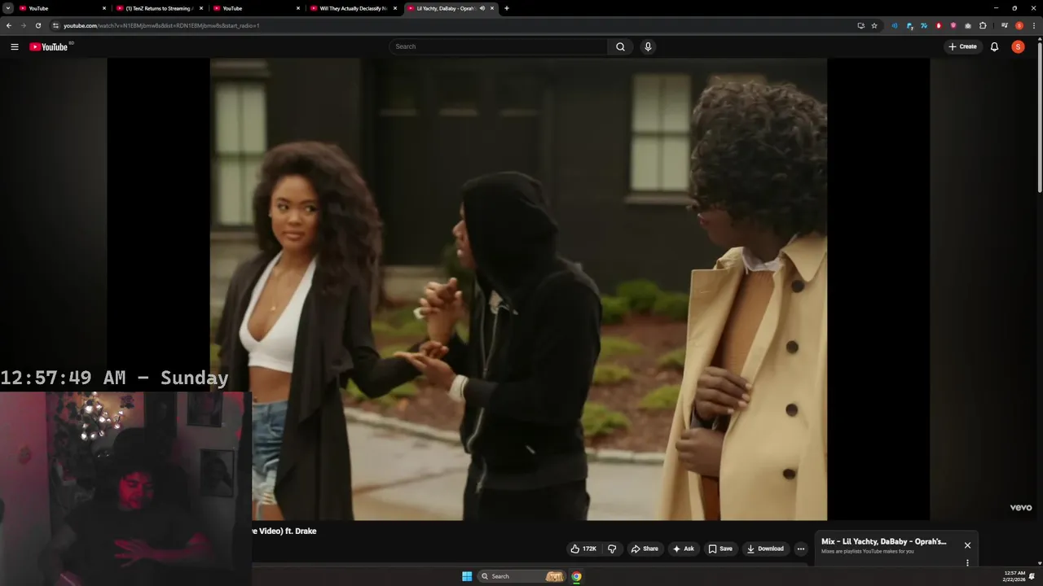1043x586 pixels.
Task: Pause the playing video in player
Action: (518, 289)
